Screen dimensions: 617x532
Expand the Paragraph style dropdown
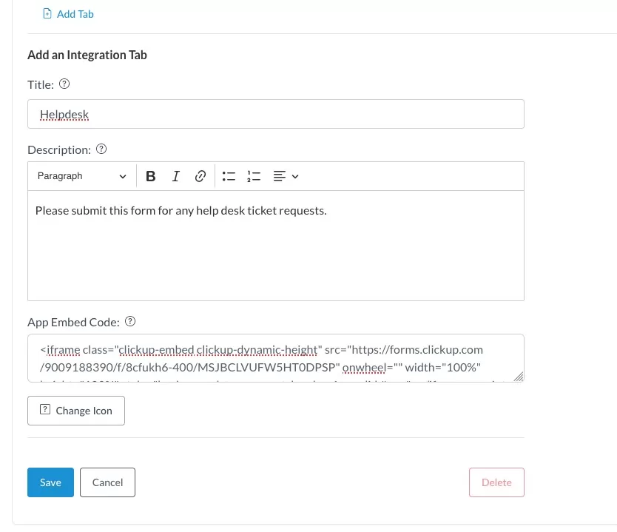82,176
